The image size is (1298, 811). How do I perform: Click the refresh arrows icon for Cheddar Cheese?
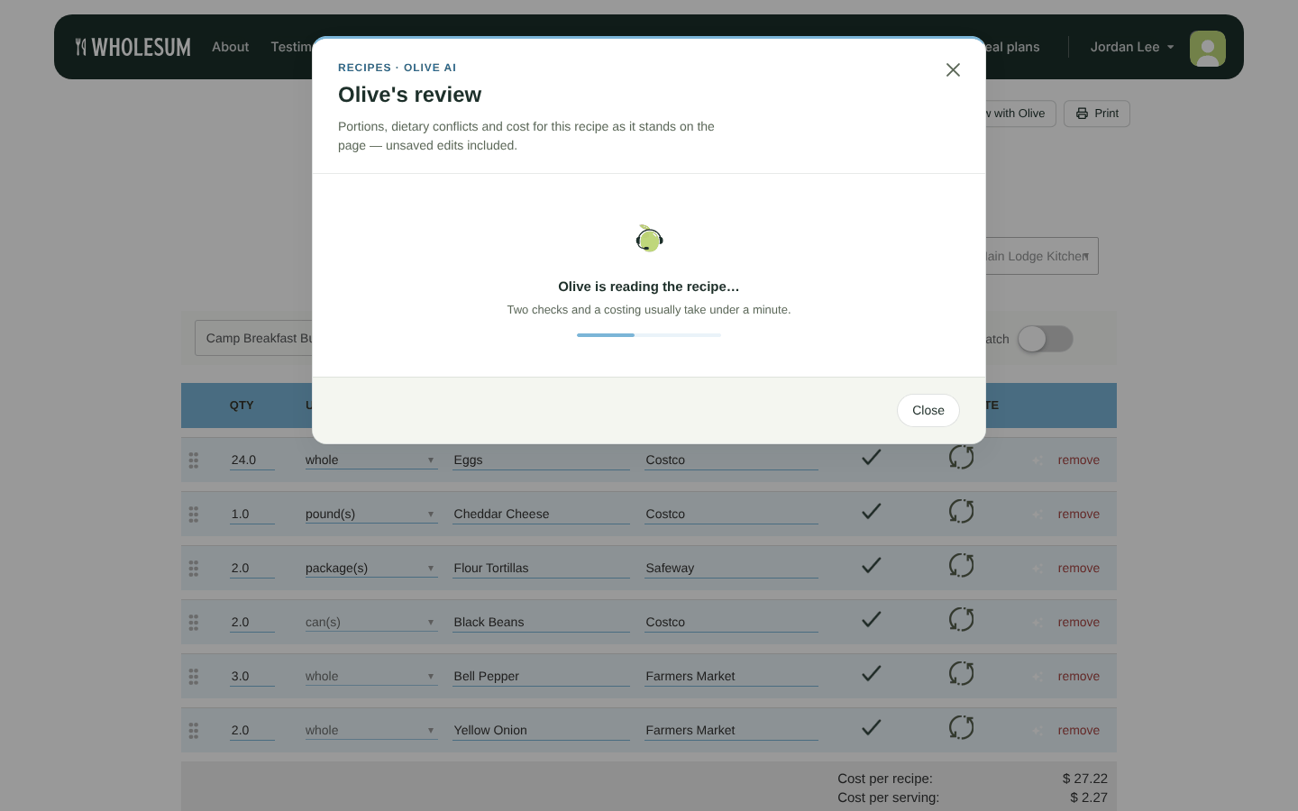click(962, 512)
